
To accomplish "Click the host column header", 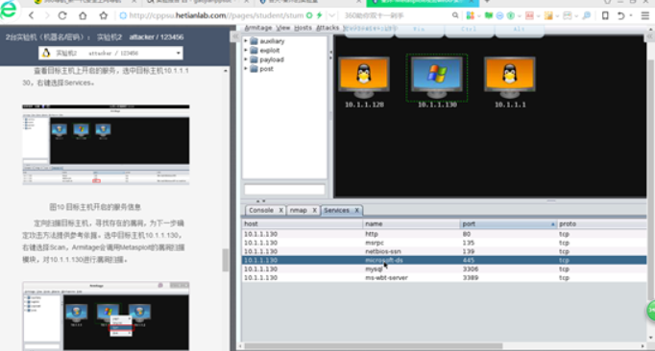I will (303, 224).
